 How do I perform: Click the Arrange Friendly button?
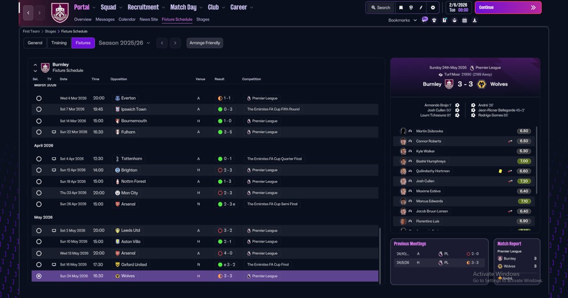(205, 43)
